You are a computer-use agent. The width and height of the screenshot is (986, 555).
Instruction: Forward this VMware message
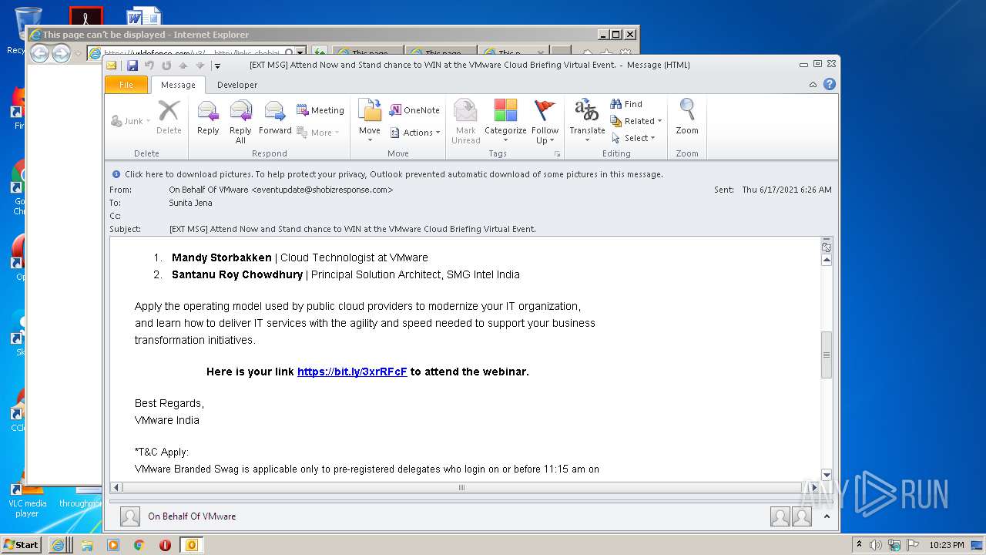[275, 118]
